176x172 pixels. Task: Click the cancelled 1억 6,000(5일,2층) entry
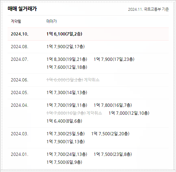point(65,80)
